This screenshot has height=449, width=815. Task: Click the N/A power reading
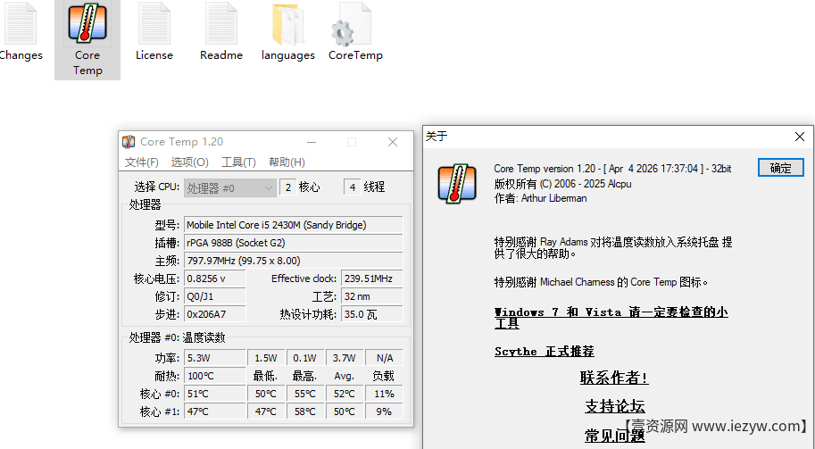click(x=384, y=358)
